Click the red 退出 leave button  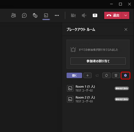(x=113, y=15)
